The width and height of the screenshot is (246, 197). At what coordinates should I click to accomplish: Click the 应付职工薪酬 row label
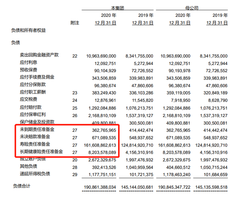33,92
